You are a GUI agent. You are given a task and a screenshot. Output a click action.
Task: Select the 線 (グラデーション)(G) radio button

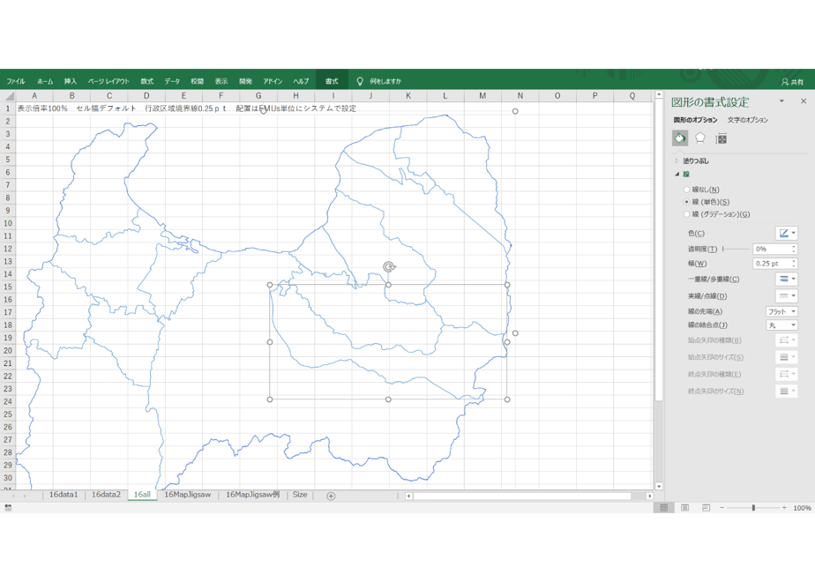pos(686,214)
